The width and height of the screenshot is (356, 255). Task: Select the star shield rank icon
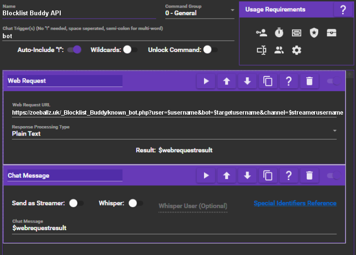tap(314, 33)
